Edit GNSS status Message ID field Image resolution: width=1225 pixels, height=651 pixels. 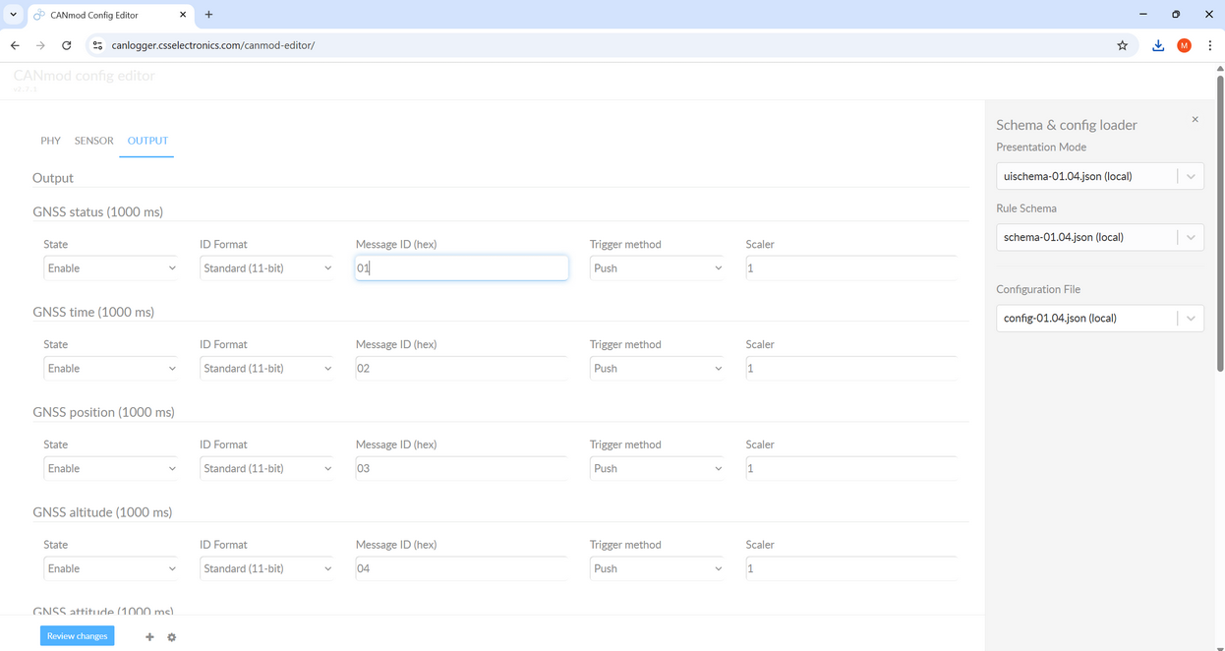point(461,268)
